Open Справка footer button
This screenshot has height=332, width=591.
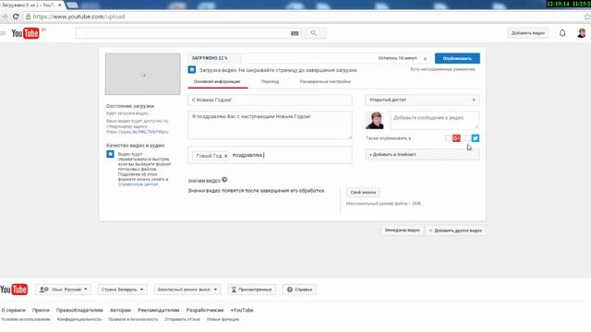point(299,290)
